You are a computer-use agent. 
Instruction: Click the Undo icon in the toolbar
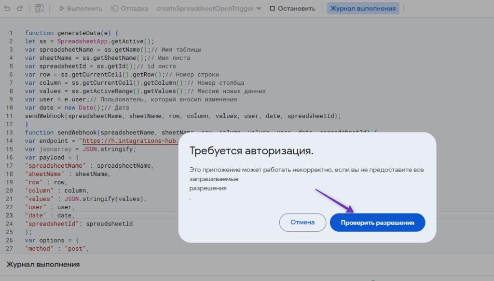click(x=9, y=8)
